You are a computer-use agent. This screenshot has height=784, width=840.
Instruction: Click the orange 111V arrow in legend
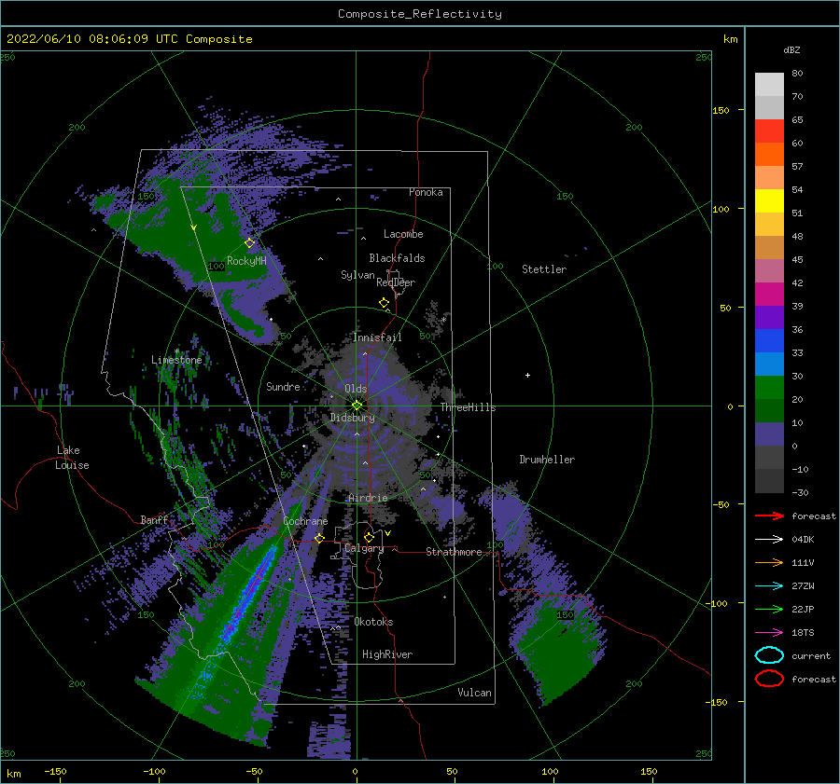tap(769, 562)
